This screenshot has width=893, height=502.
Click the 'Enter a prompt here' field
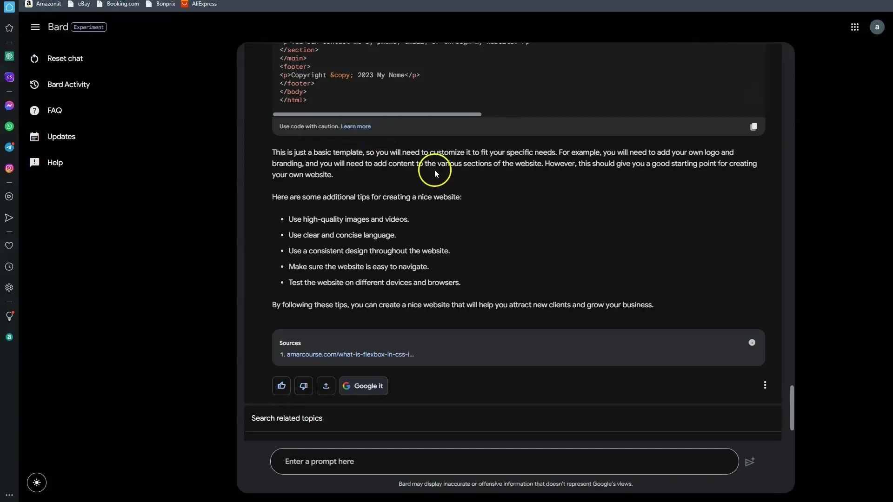click(504, 462)
